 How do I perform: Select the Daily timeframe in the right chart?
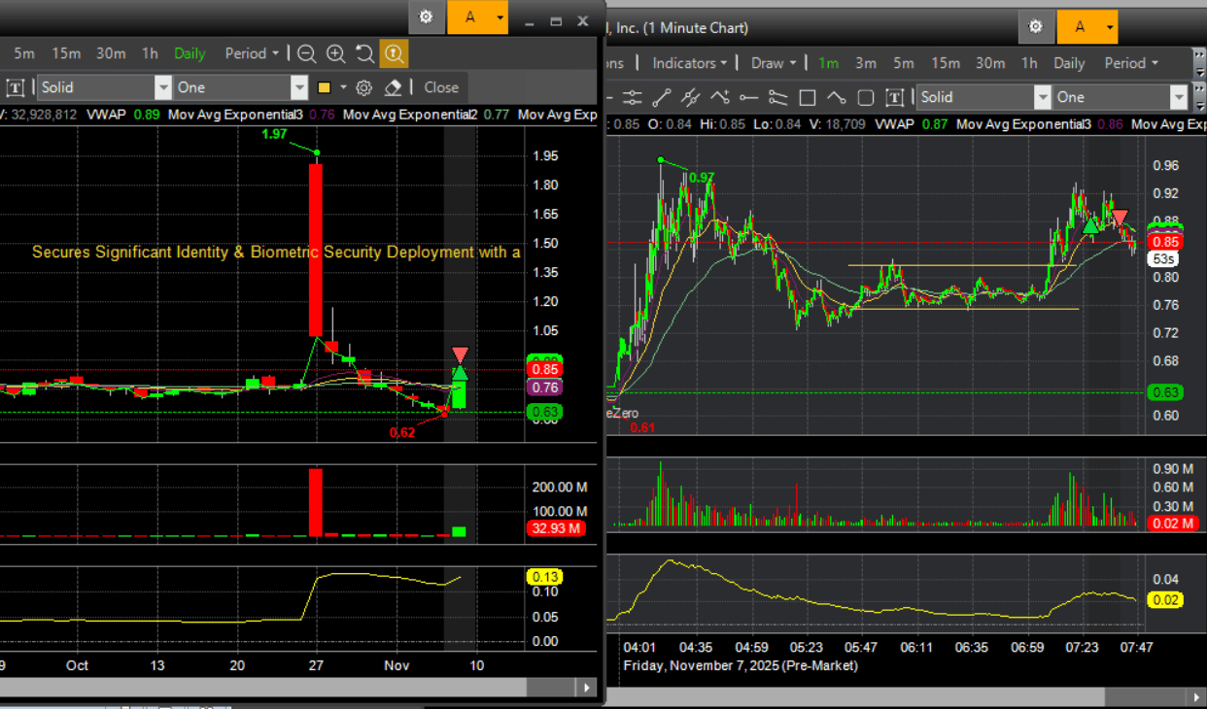[1069, 63]
